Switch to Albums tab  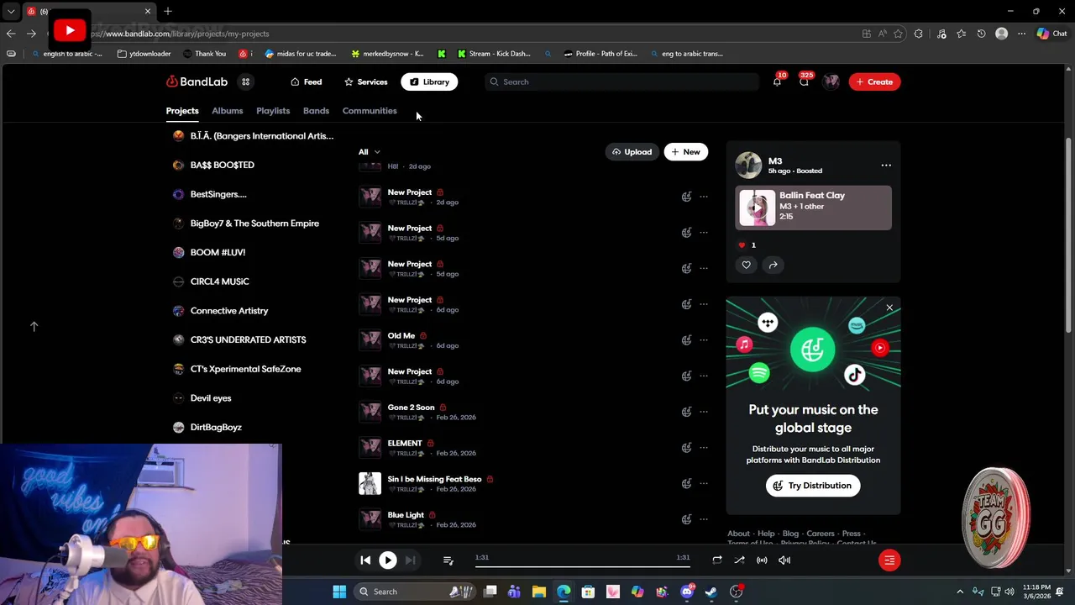coord(227,111)
